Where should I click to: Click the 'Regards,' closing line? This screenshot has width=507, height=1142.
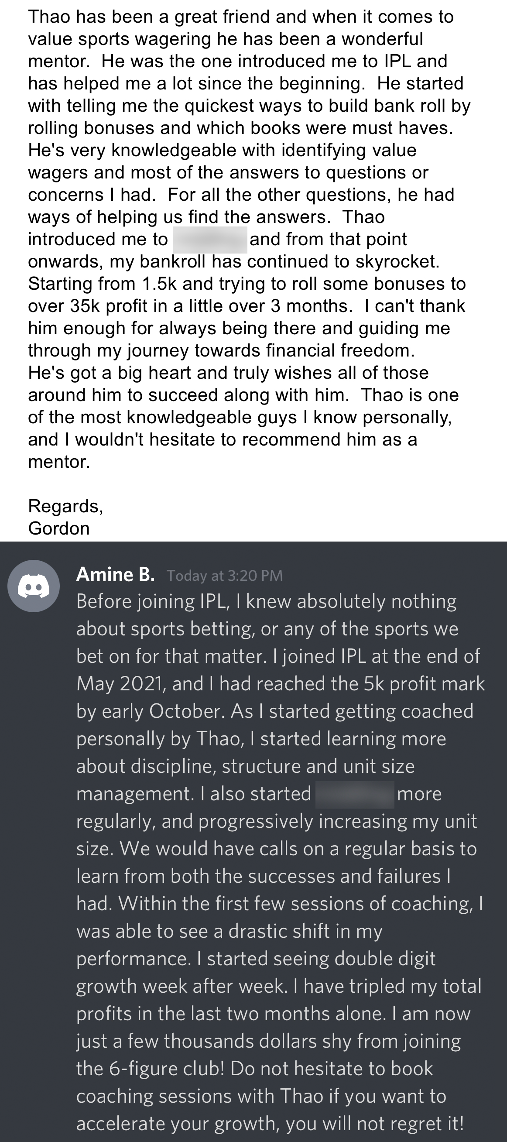[65, 506]
